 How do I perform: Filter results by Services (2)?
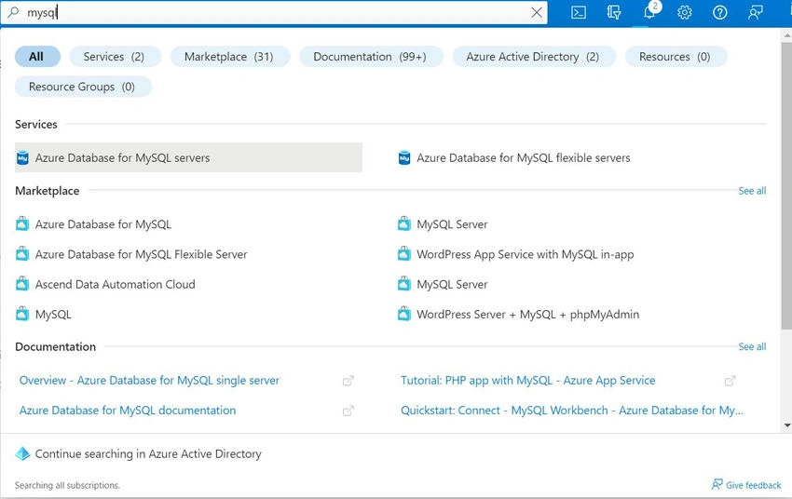[x=115, y=57]
